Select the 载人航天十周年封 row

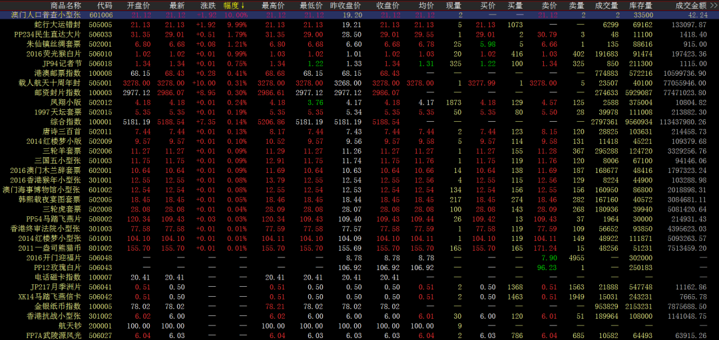359,83
